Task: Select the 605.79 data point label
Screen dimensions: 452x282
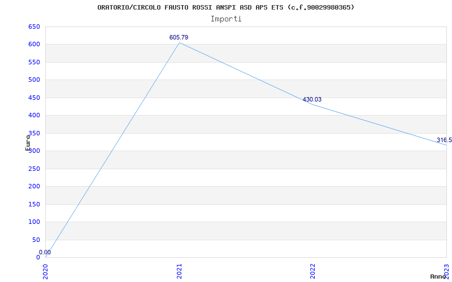Action: point(179,37)
